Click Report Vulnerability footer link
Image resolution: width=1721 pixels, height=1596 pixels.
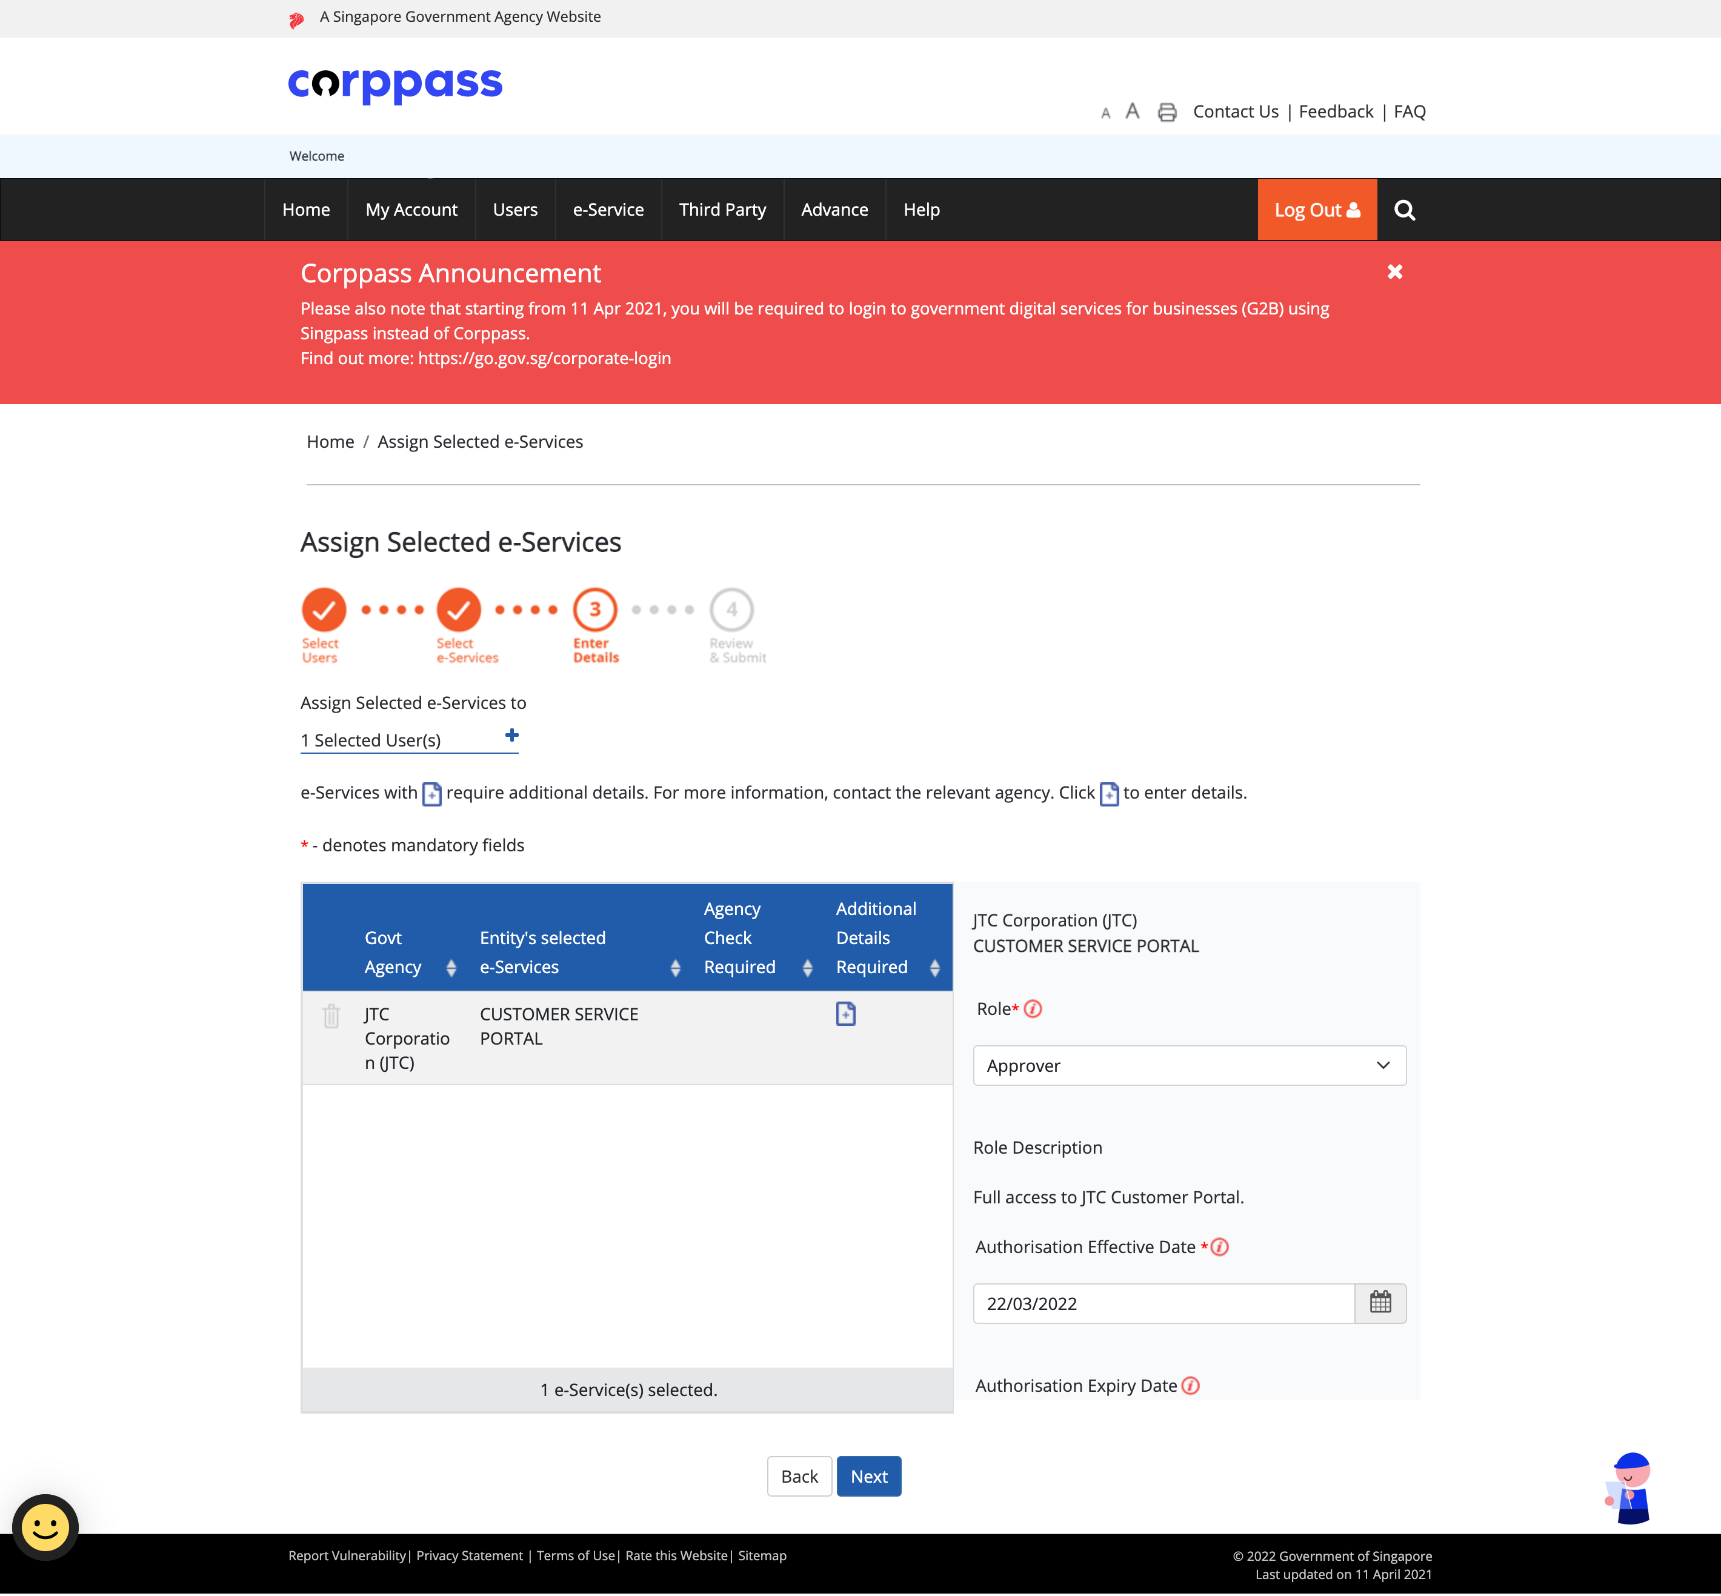[x=347, y=1555]
